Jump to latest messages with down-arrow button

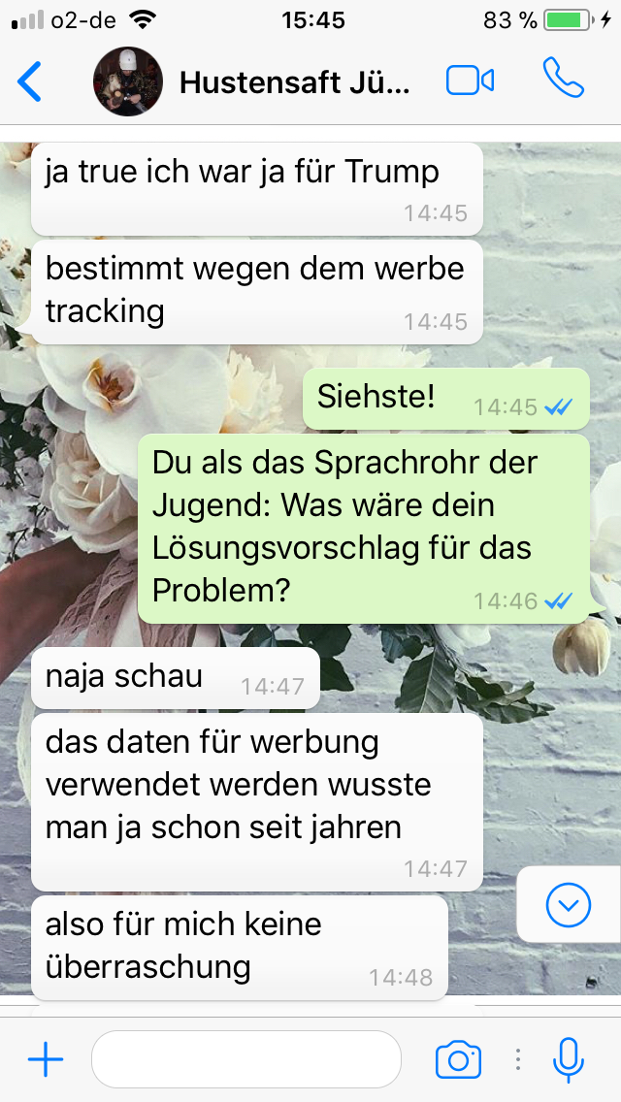(569, 904)
